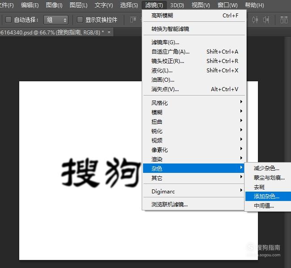
Task: Open the 图像(I) menu
Action: pyautogui.click(x=54, y=5)
